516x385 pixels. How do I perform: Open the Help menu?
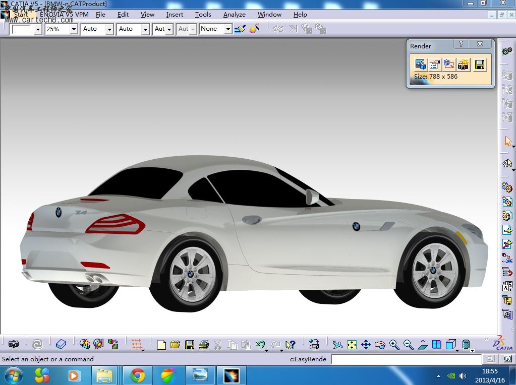click(300, 15)
